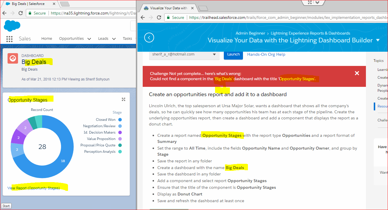This screenshot has width=388, height=210.
Task: Click the Challenge item in Topics sidebar
Action: click(x=382, y=120)
